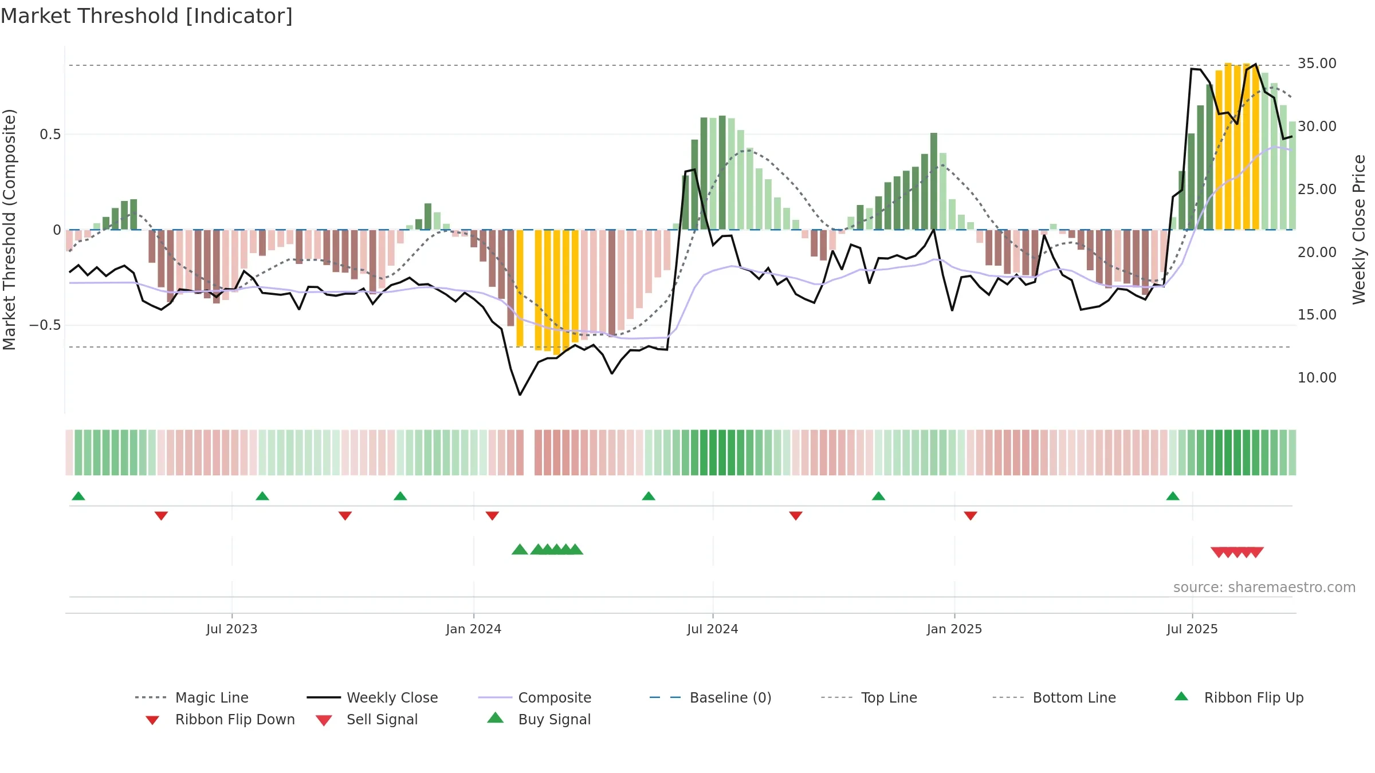Click the Jan 2025 axis label
The height and width of the screenshot is (773, 1375).
954,629
